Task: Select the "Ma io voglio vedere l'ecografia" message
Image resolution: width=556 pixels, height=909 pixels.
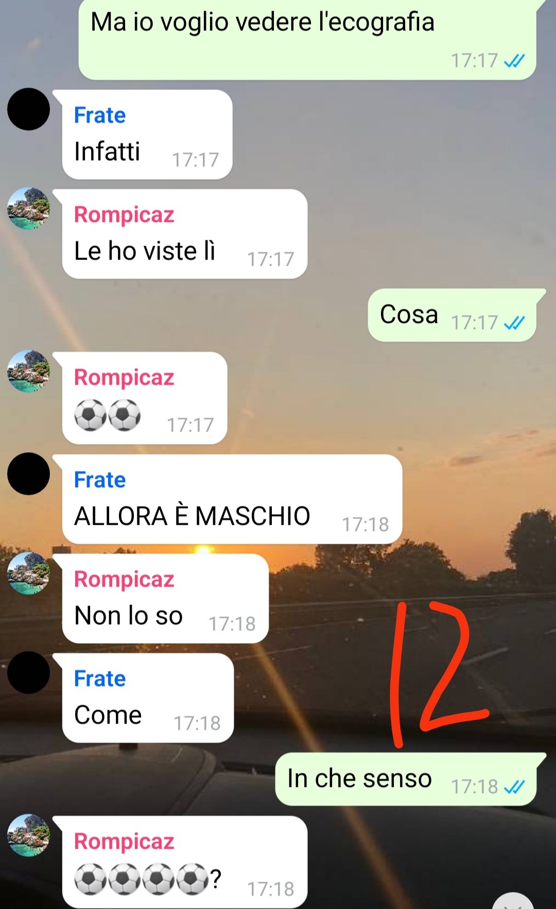Action: 307,39
